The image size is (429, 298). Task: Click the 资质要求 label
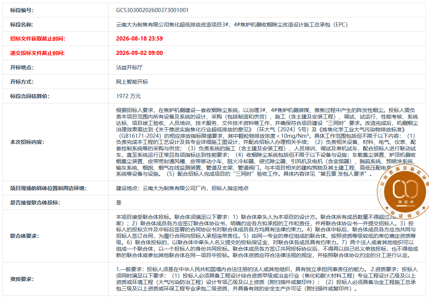(x=22, y=279)
